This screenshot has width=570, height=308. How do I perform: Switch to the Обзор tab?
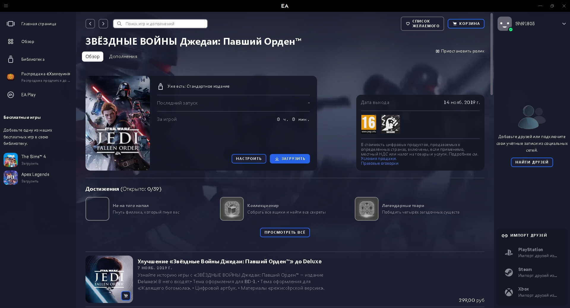93,57
